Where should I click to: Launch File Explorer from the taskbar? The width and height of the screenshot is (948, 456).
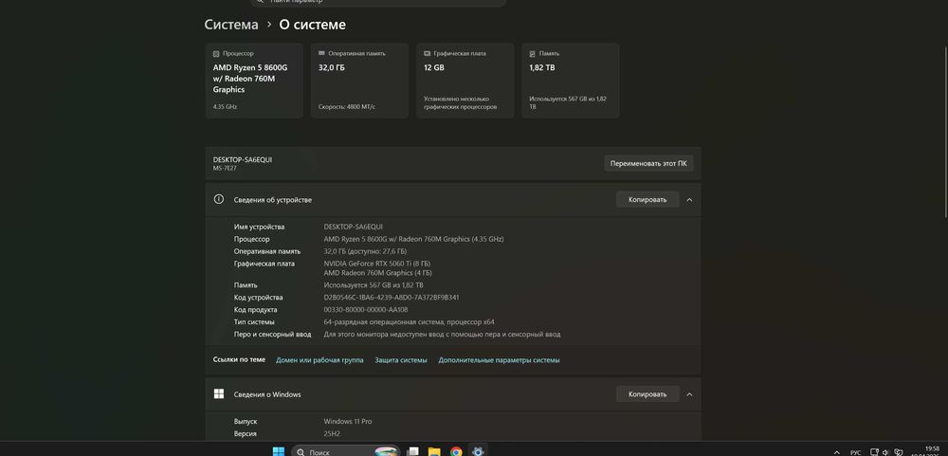(434, 451)
